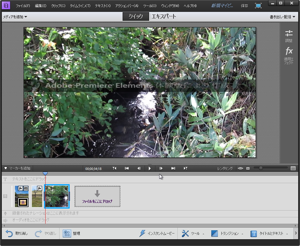Click the 保存 (Save) button
The width and height of the screenshot is (300, 246).
click(x=244, y=5)
